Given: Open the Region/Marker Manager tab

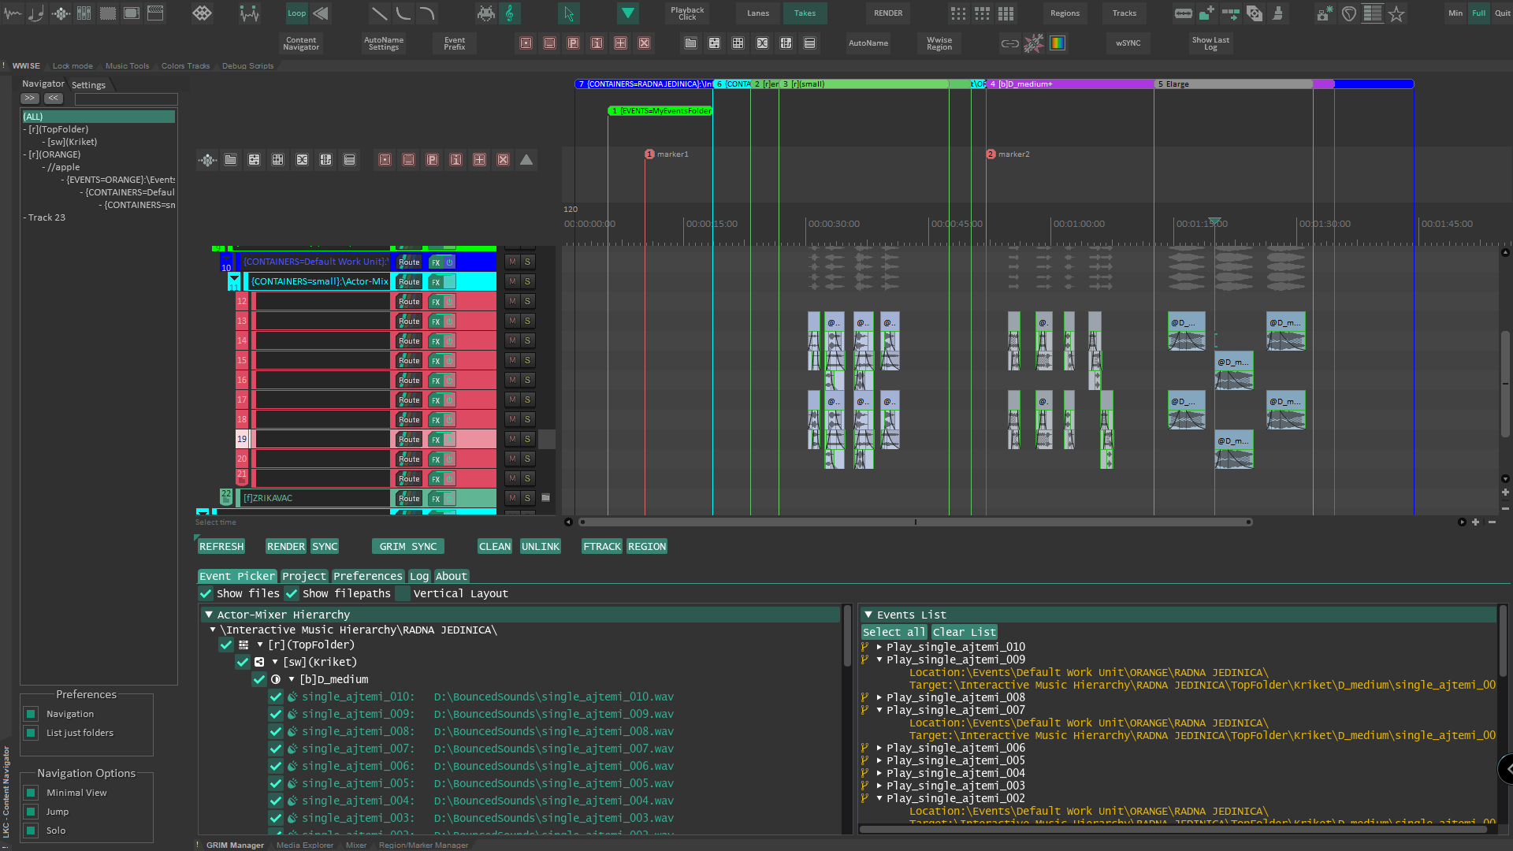Looking at the screenshot, I should click(x=423, y=845).
